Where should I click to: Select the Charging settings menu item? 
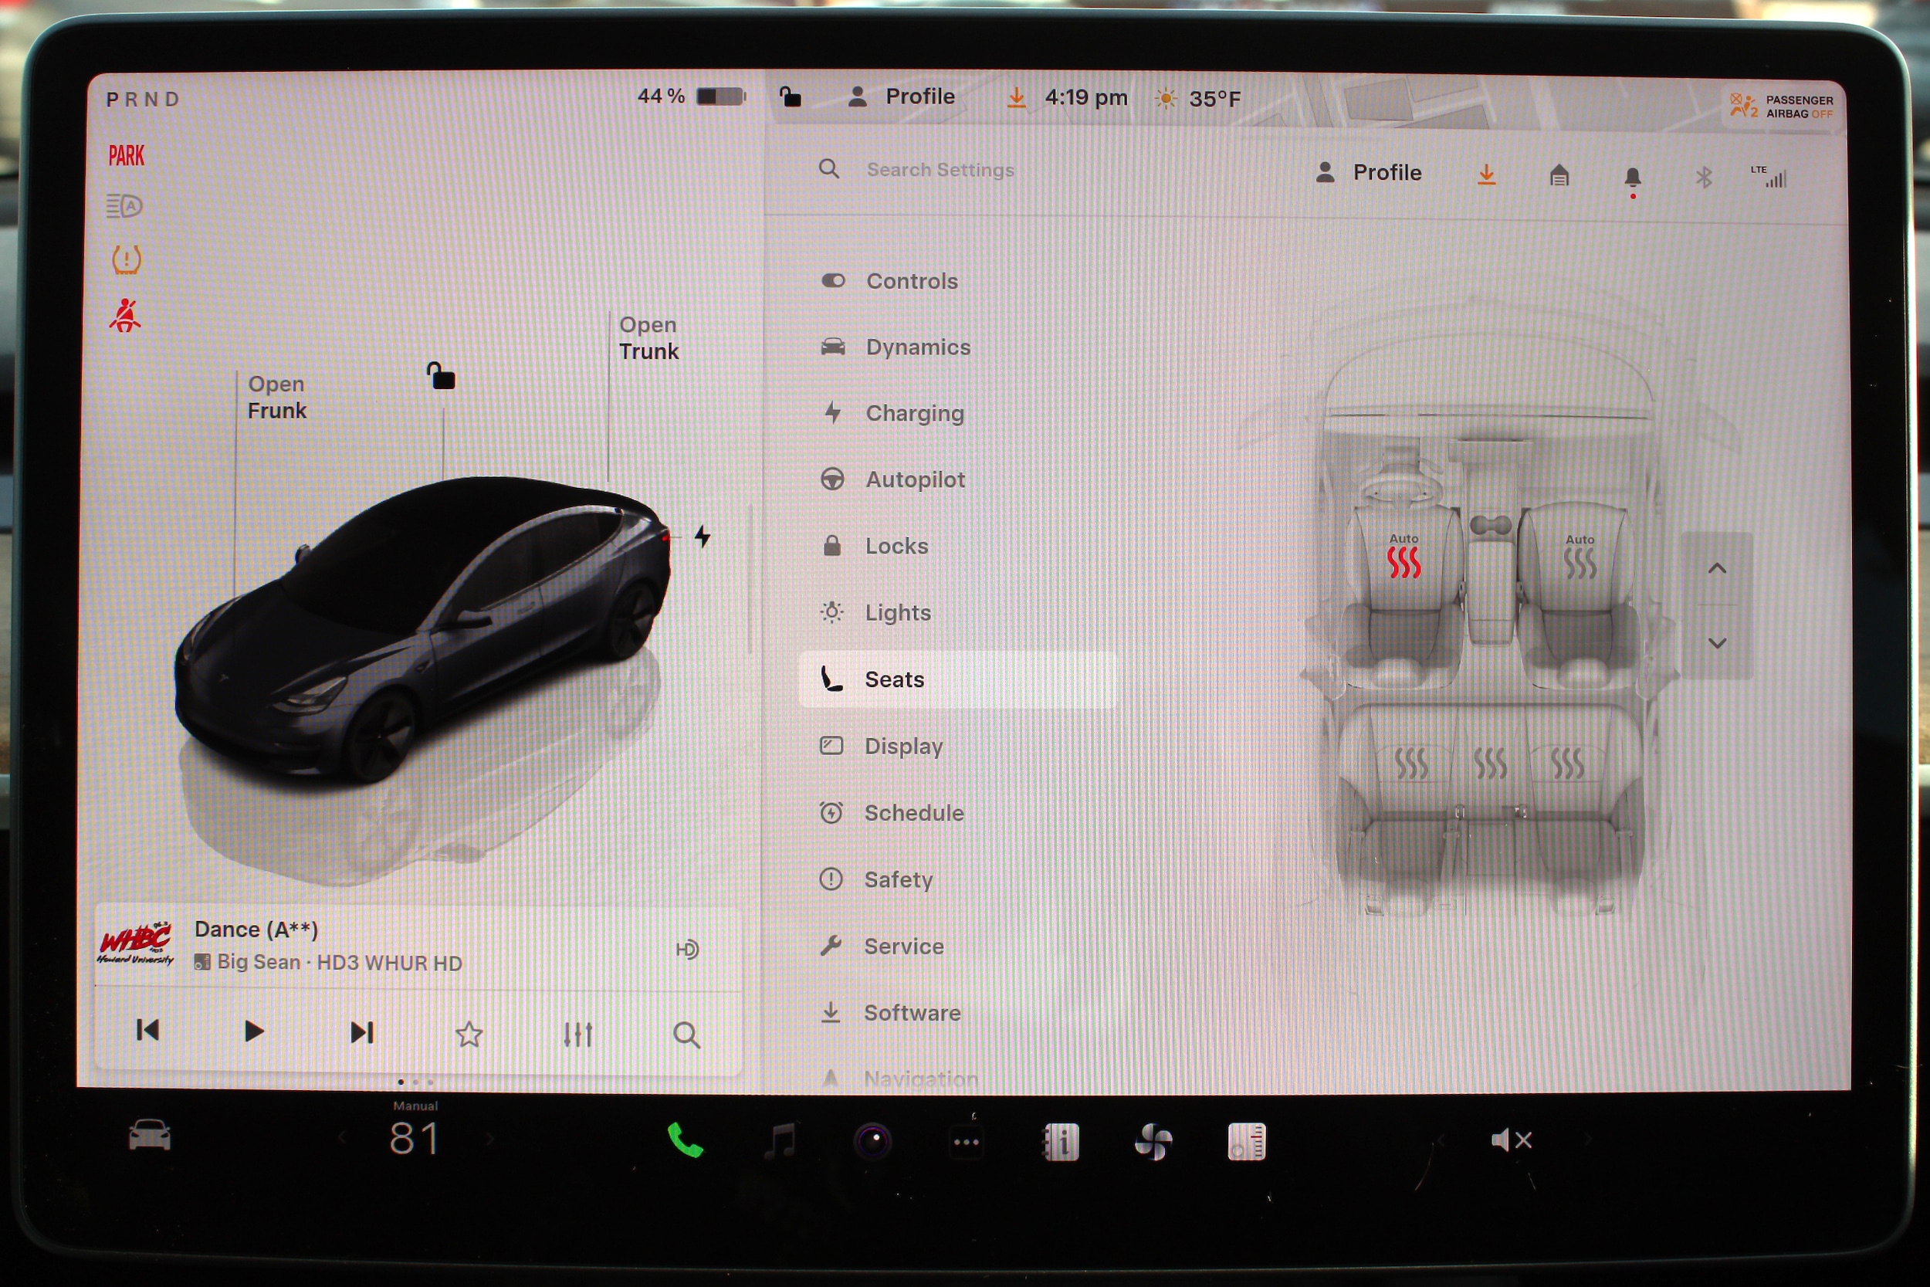tap(914, 413)
